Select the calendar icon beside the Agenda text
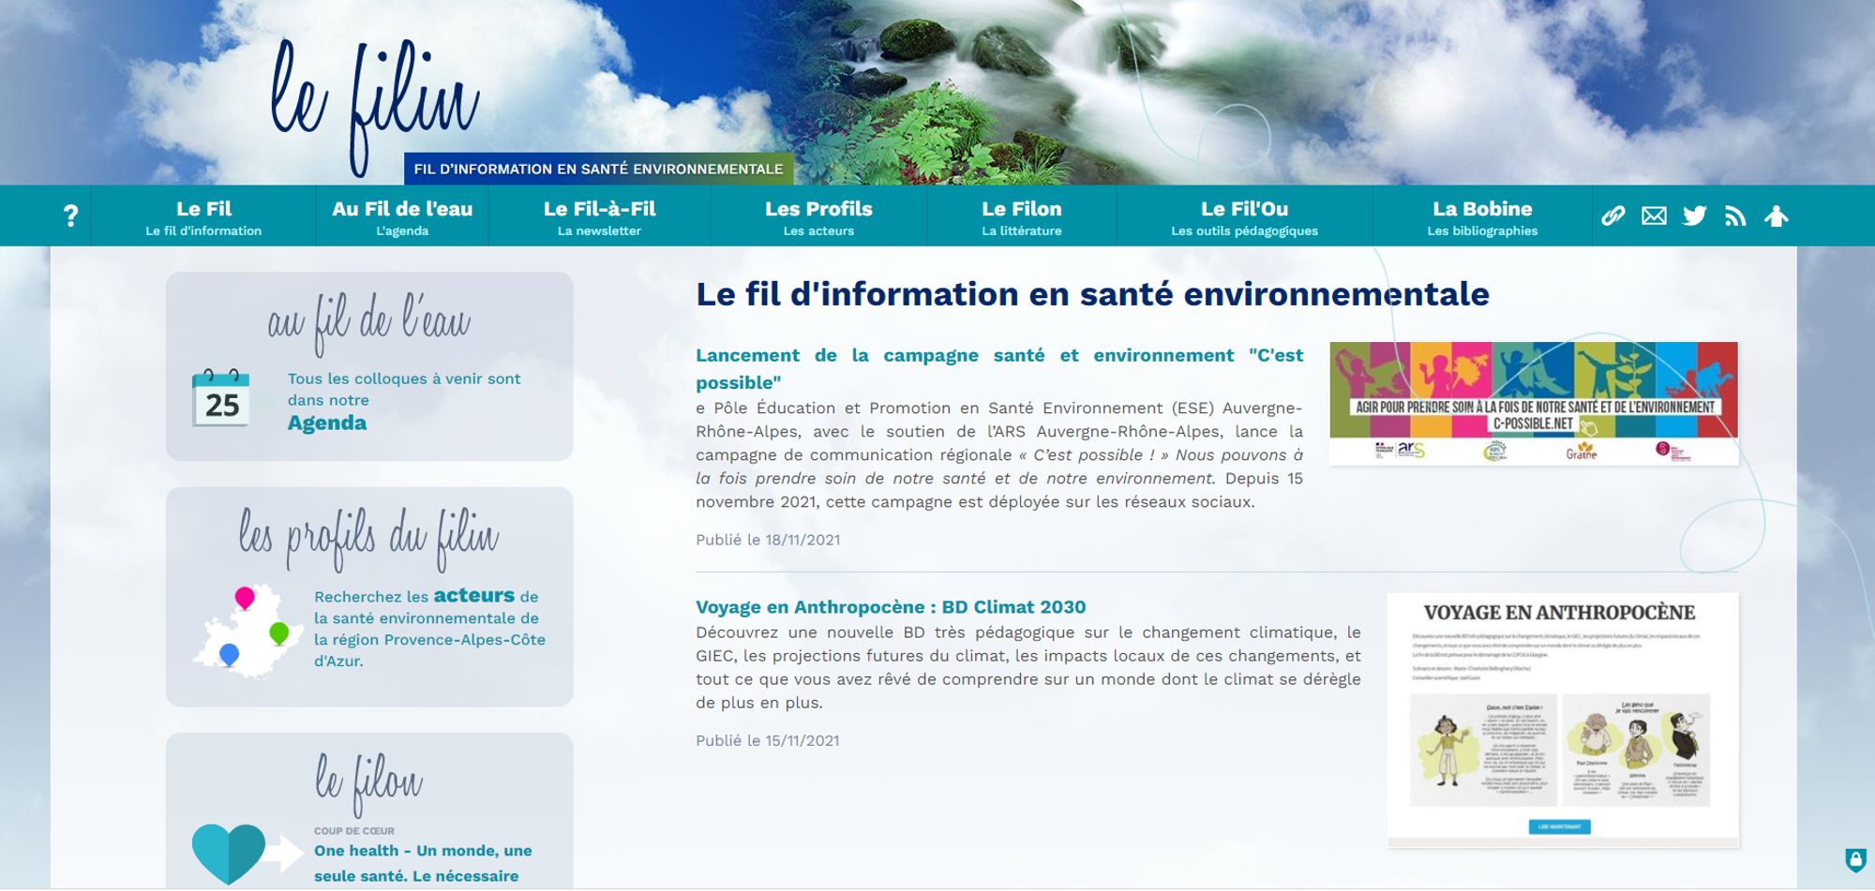The height and width of the screenshot is (891, 1875). click(x=221, y=399)
